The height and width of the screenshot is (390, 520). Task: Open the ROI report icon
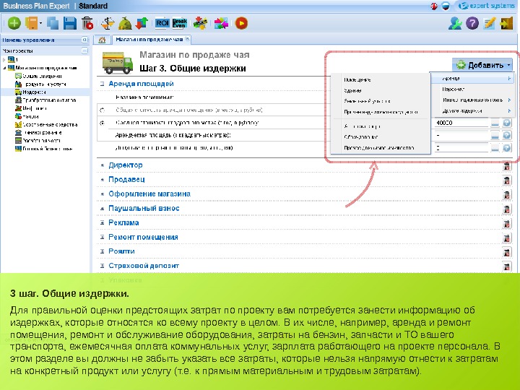(x=162, y=23)
